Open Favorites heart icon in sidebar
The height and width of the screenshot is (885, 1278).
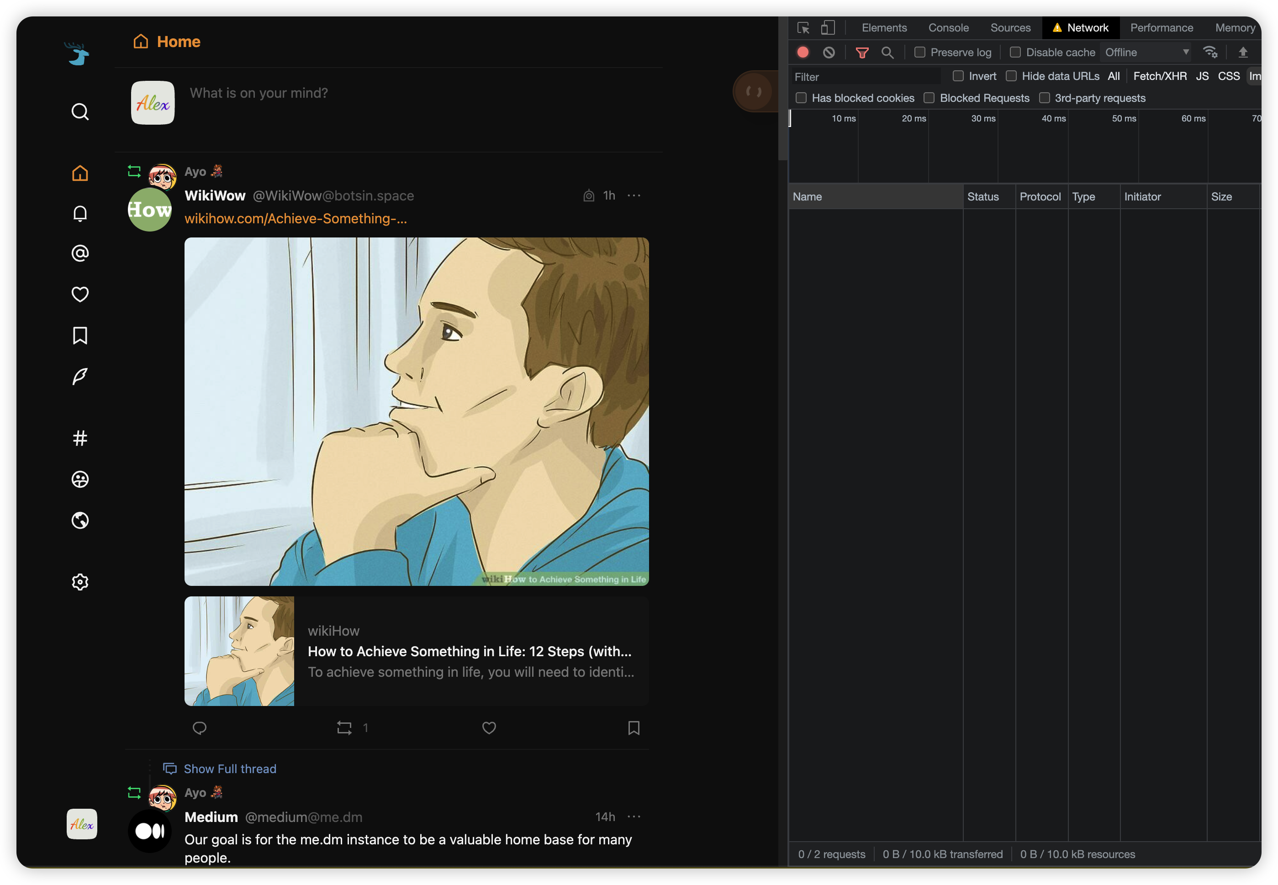pyautogui.click(x=80, y=294)
